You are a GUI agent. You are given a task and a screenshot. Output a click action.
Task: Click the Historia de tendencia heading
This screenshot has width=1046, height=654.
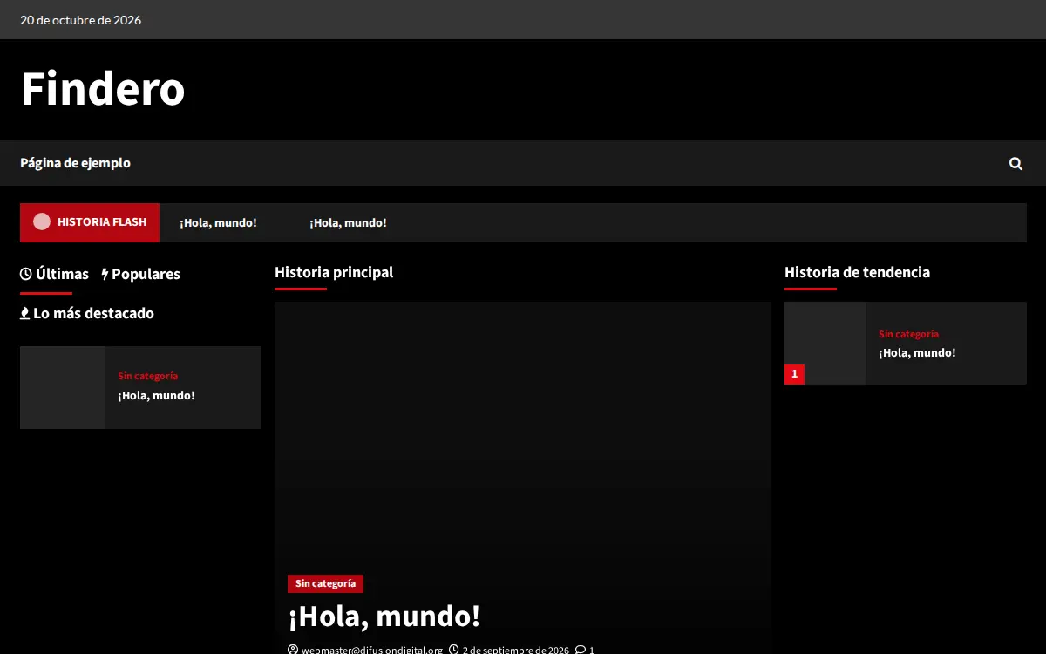click(857, 272)
